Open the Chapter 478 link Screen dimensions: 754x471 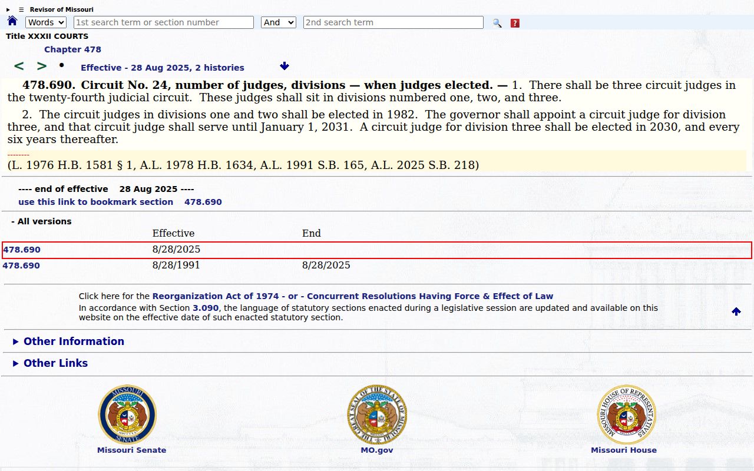tap(72, 49)
